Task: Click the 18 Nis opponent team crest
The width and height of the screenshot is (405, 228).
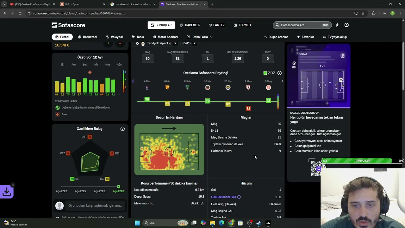Action: pyautogui.click(x=208, y=87)
